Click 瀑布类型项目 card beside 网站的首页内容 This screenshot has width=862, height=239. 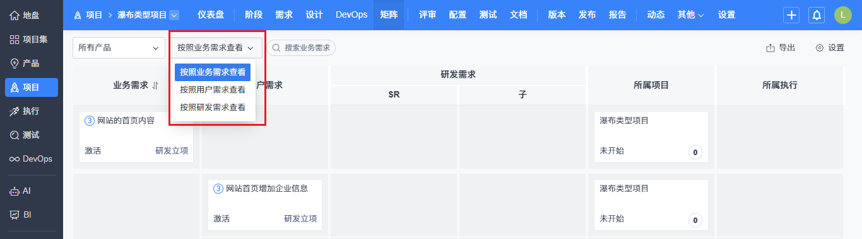click(651, 136)
